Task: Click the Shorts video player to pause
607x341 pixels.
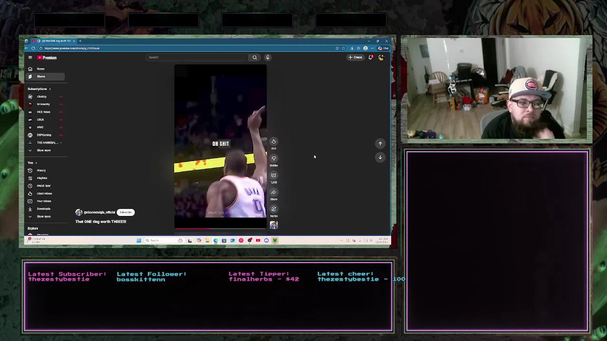Action: coord(221,146)
